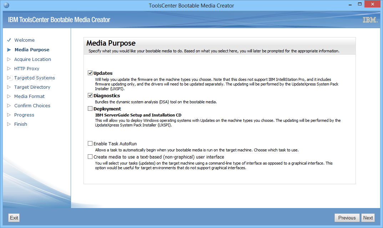Screen dimensions: 383x228
Task: Check the text-based user interface option
Action: click(90, 156)
